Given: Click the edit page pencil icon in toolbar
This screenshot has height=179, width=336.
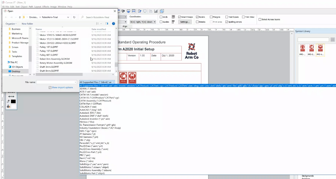Looking at the screenshot, I should 140,11.
